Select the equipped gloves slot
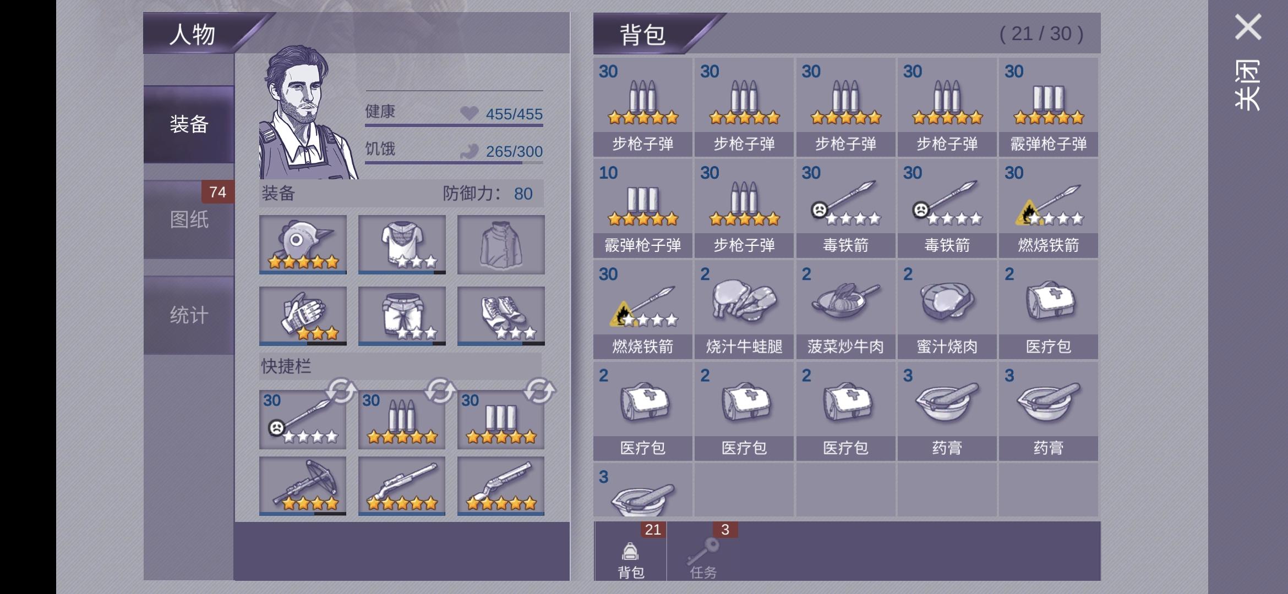This screenshot has height=594, width=1288. coord(303,316)
